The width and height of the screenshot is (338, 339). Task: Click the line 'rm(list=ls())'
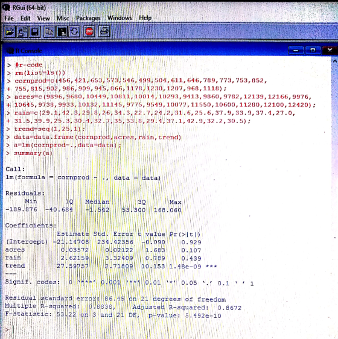coord(40,73)
